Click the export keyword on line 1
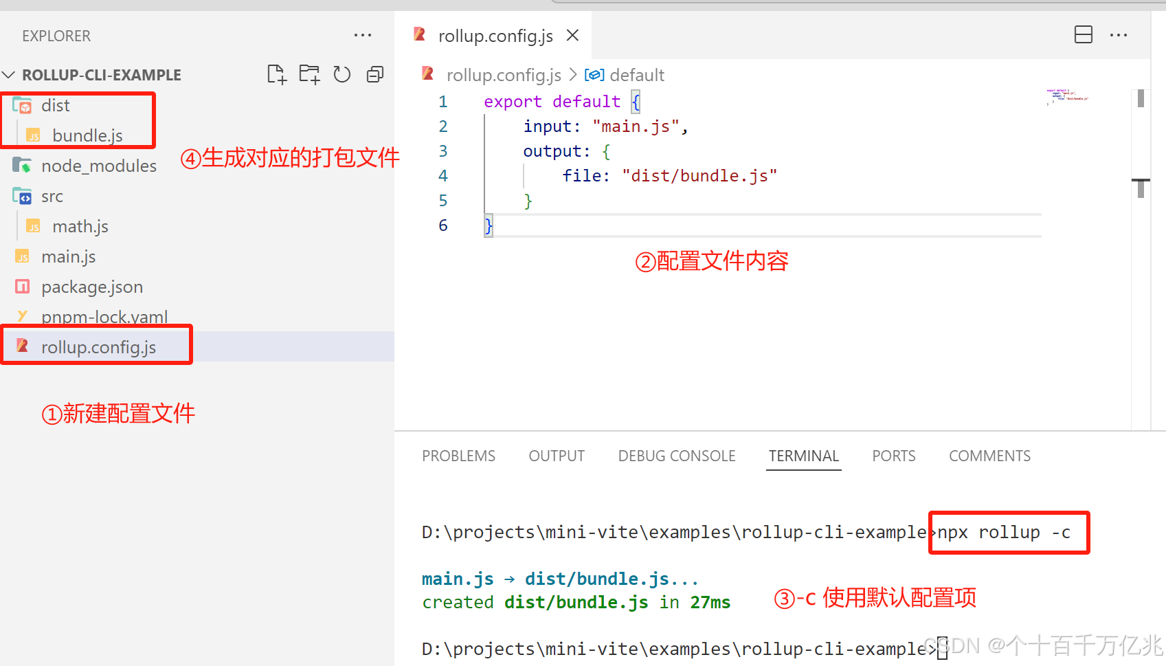The width and height of the screenshot is (1166, 666). click(x=513, y=102)
